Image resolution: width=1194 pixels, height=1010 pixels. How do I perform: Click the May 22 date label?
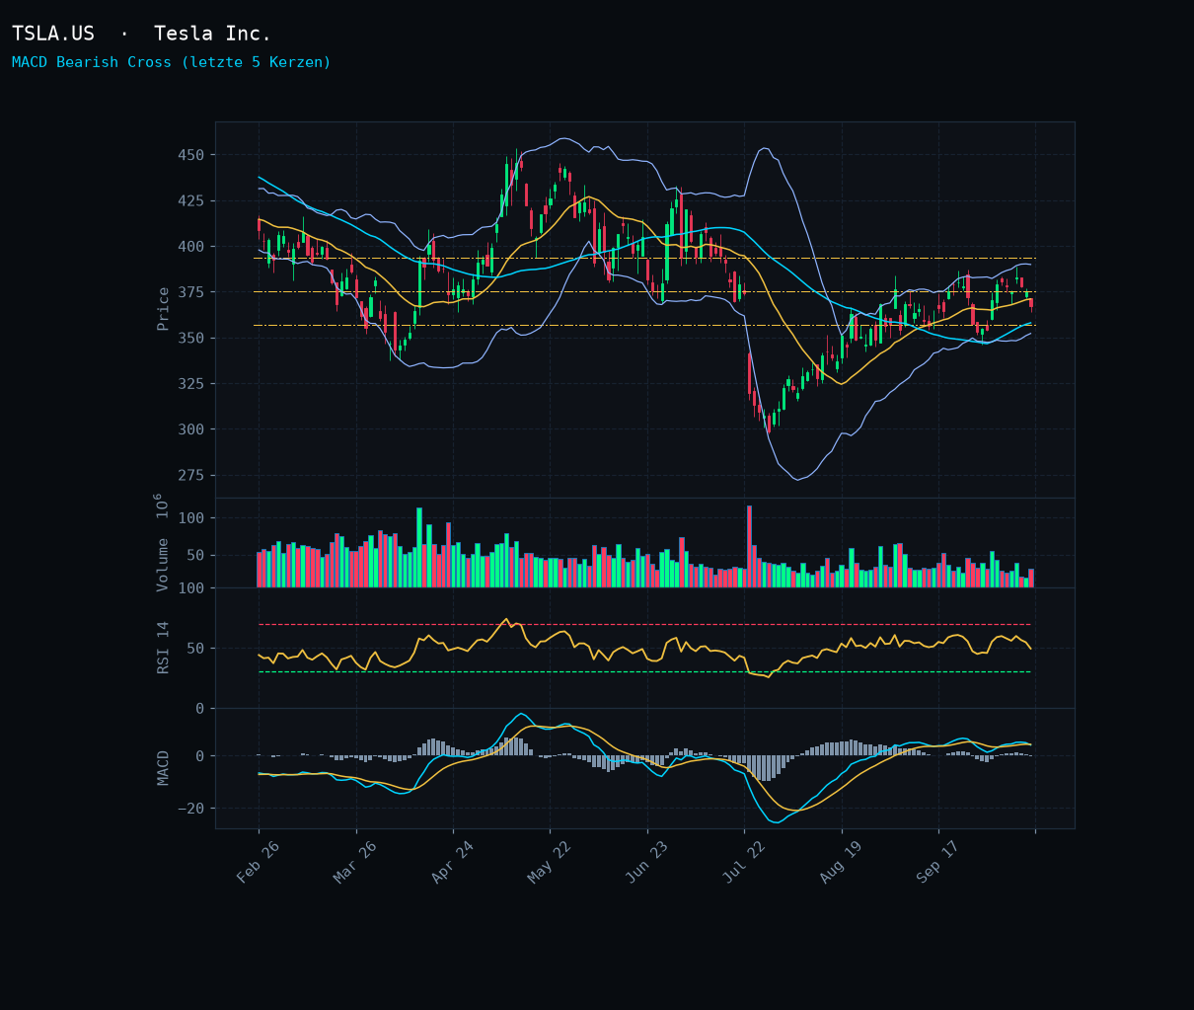[x=548, y=863]
